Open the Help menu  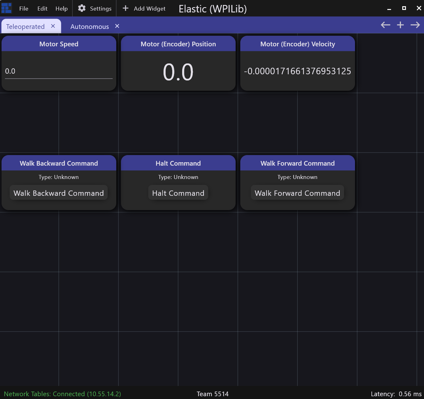tap(62, 9)
